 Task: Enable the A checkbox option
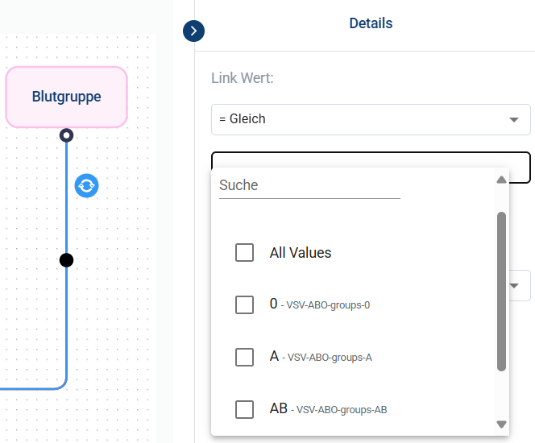point(245,357)
